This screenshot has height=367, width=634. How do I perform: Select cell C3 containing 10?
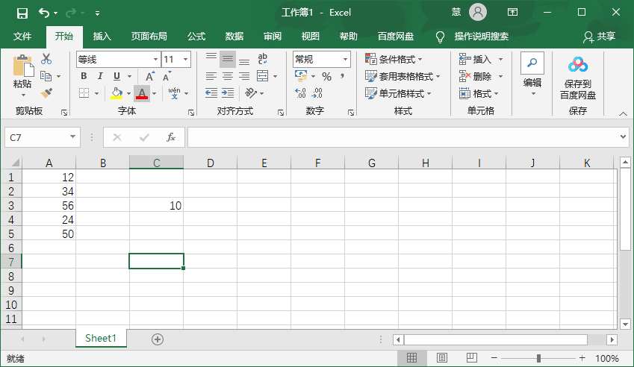[156, 205]
